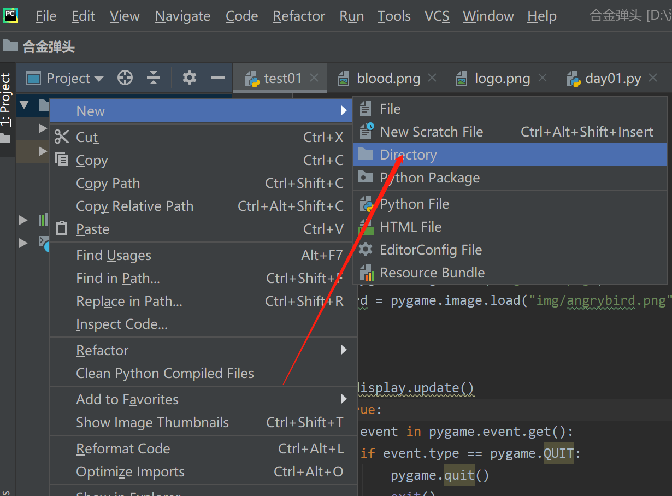Image resolution: width=672 pixels, height=496 pixels.
Task: Click the Directory folder icon
Action: pos(366,155)
